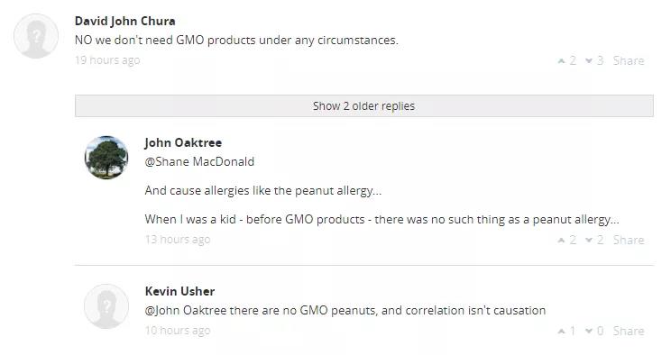Open the 19 hours ago timestamp

107,60
